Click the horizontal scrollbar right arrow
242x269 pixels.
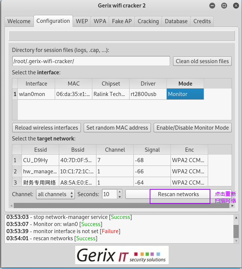pyautogui.click(x=232, y=205)
